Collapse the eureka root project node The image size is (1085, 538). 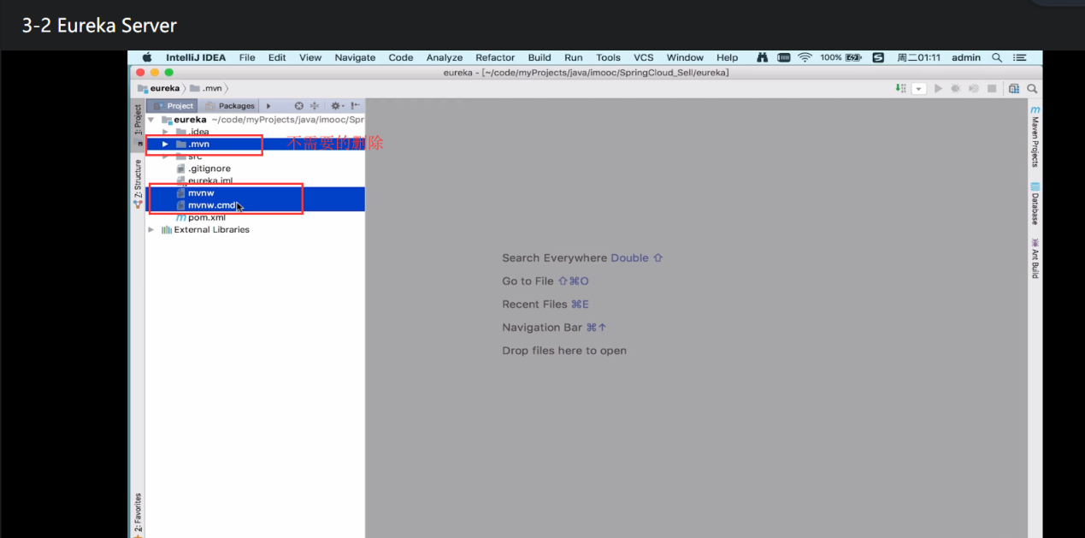click(x=151, y=120)
